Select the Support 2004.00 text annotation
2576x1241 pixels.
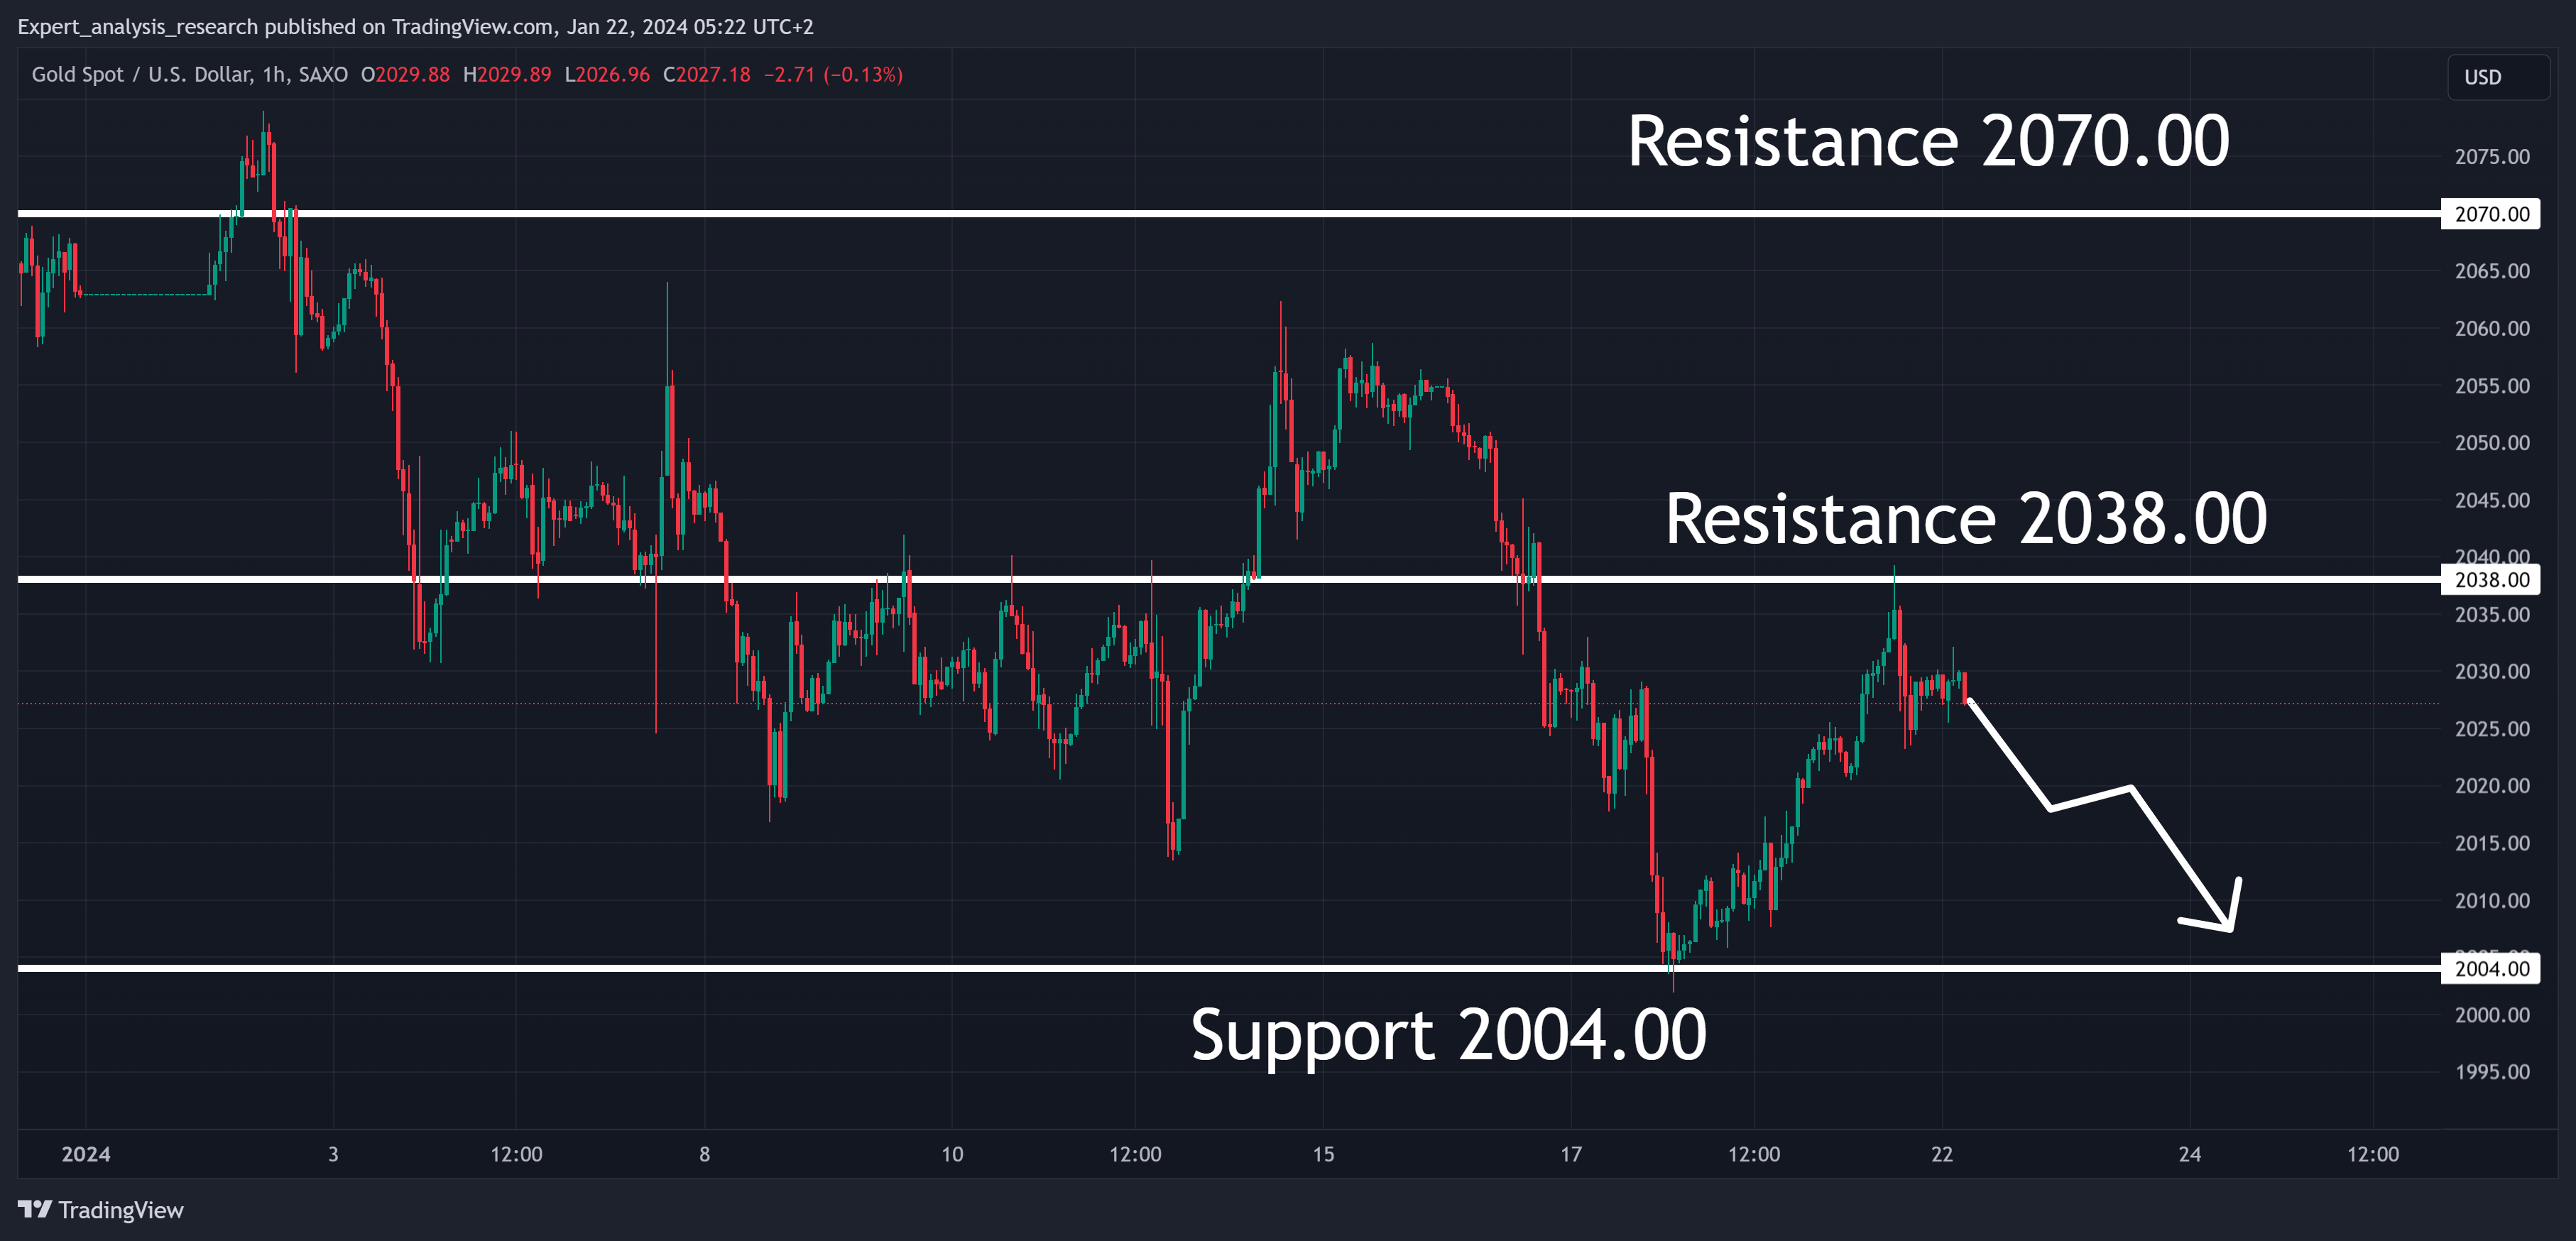click(x=1448, y=1035)
